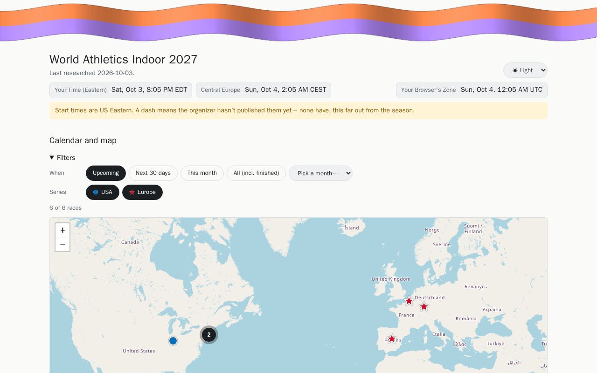Viewport: 597px width, 373px height.
Task: Click the Calendar and map heading
Action: (83, 140)
